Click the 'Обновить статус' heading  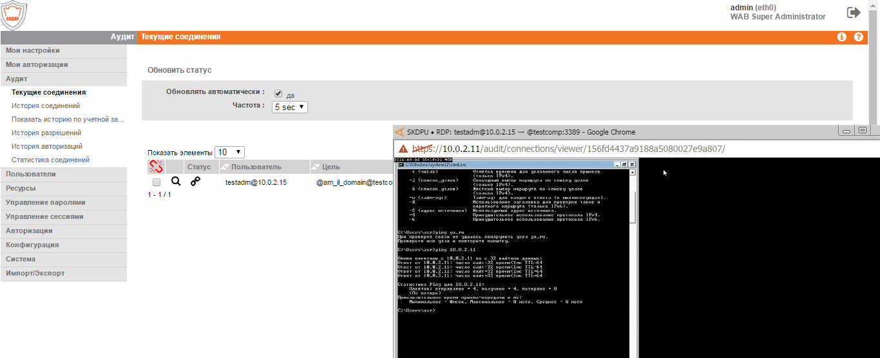click(x=180, y=70)
